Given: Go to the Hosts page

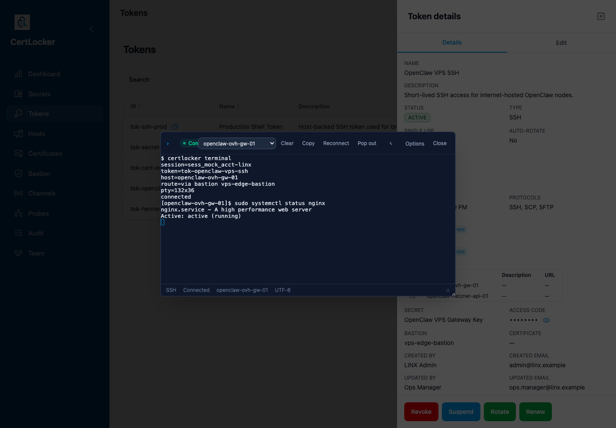Looking at the screenshot, I should click(37, 134).
